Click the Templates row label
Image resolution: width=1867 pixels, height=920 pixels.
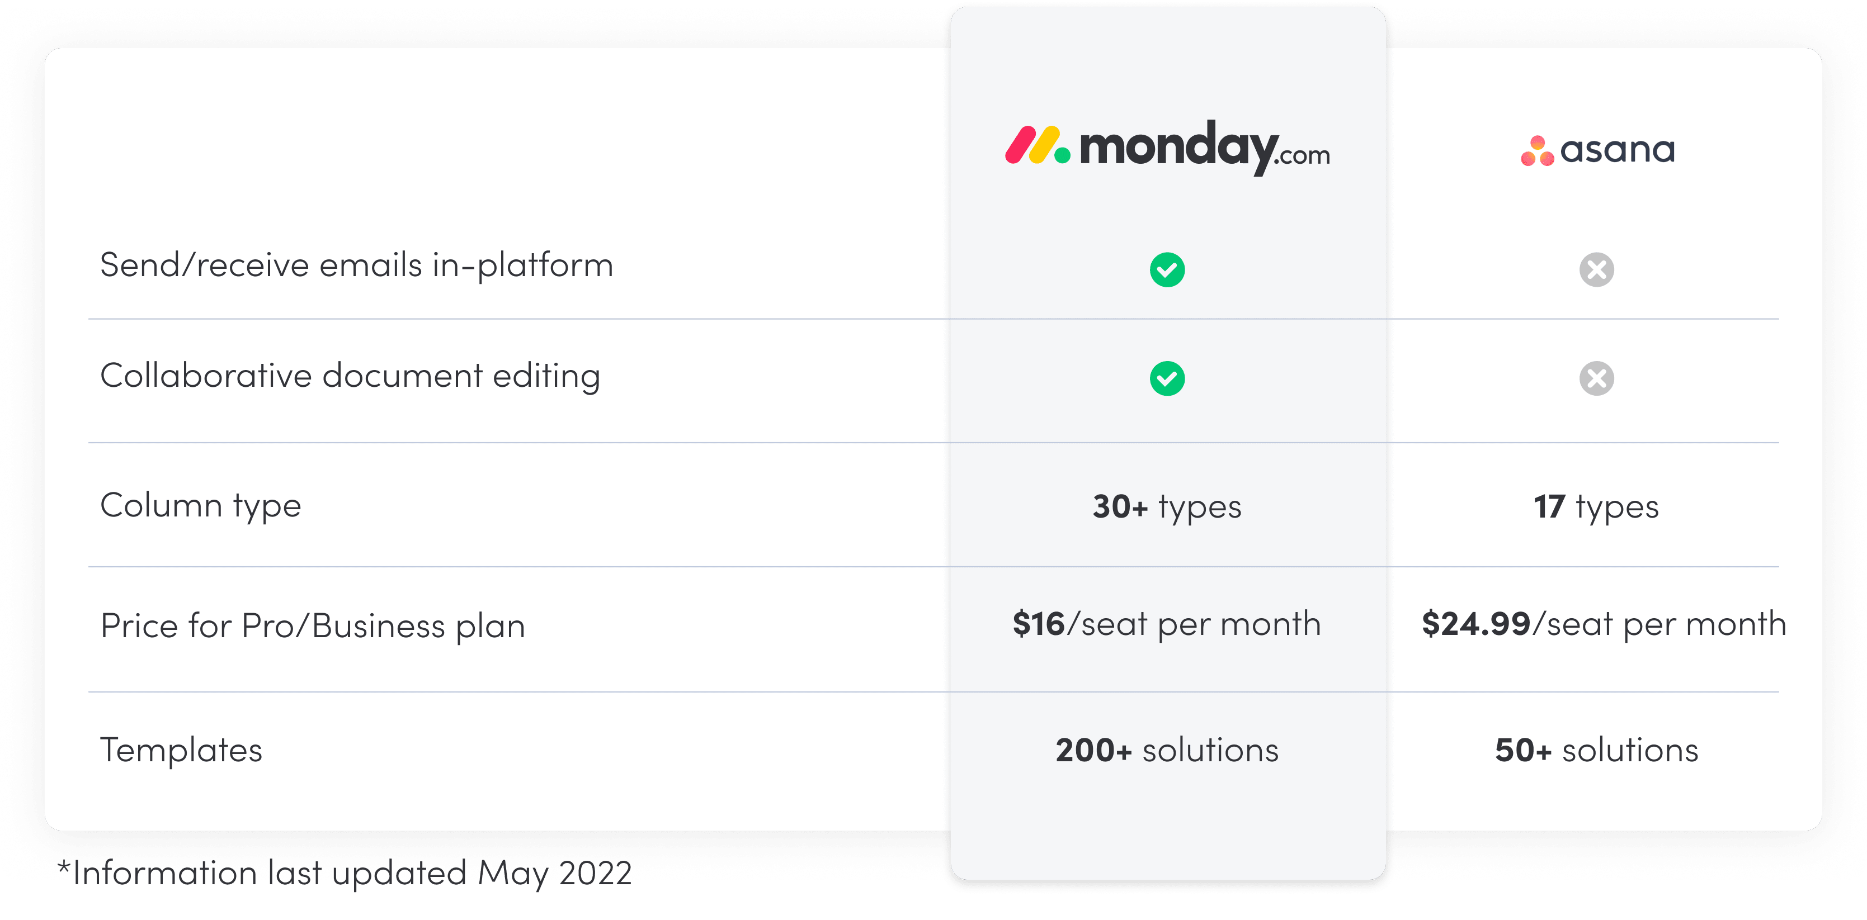181,750
